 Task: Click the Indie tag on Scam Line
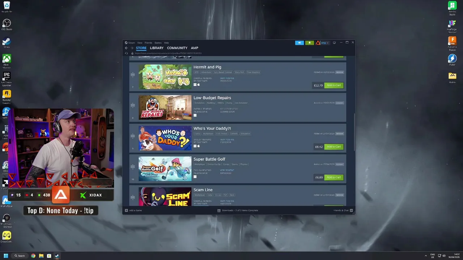pyautogui.click(x=209, y=195)
